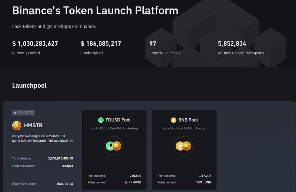Click the BNB pool participants count 1,317,237
This screenshot has height=192, width=296.
(204, 176)
